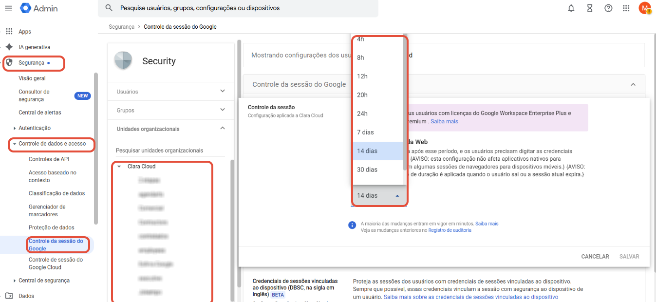Select the highlighted 14 dias option

[377, 151]
